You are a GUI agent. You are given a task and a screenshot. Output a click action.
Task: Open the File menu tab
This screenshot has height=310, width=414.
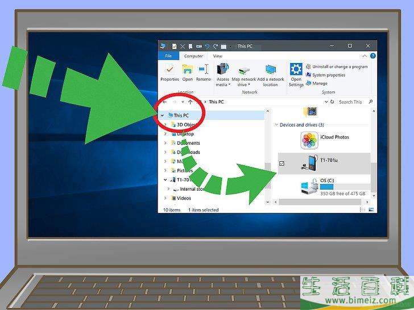click(x=168, y=56)
